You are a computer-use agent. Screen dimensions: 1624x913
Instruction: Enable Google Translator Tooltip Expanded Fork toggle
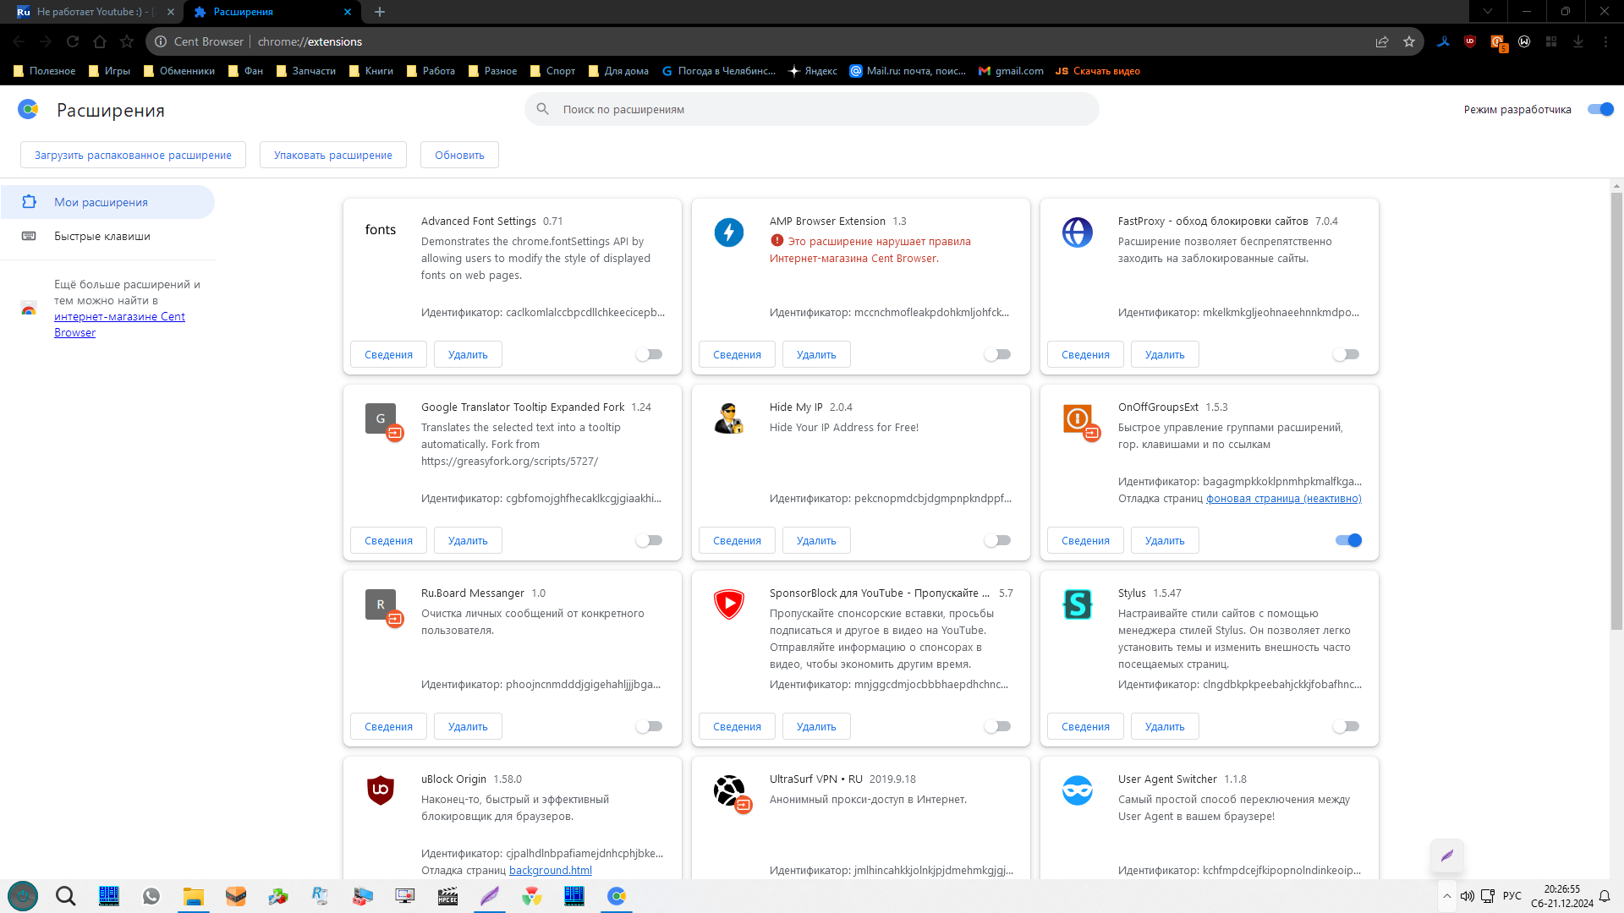pyautogui.click(x=650, y=540)
